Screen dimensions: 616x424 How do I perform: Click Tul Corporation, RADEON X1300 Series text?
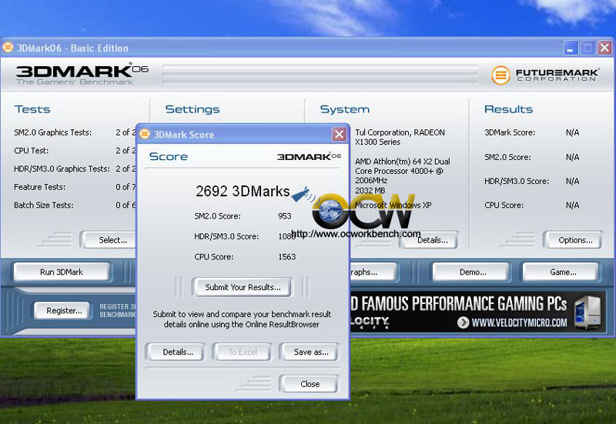[x=400, y=137]
